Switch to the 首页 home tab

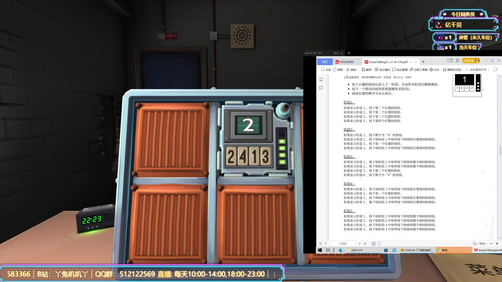pos(325,62)
